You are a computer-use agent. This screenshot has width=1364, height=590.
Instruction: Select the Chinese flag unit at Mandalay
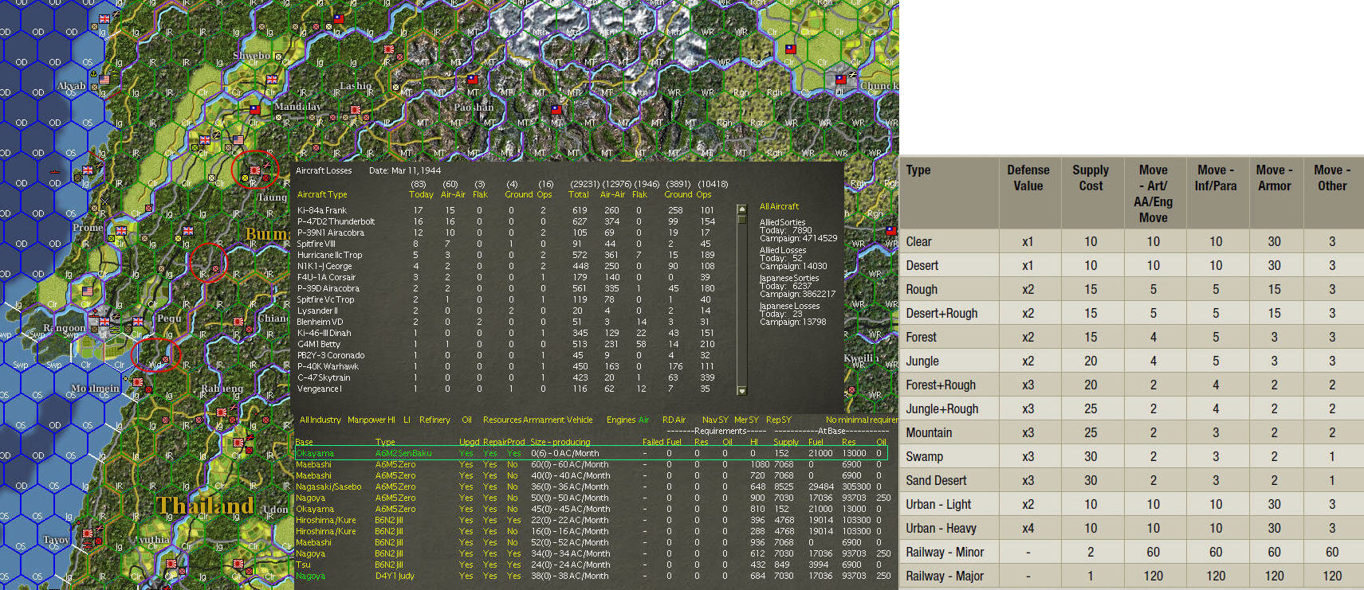click(255, 110)
